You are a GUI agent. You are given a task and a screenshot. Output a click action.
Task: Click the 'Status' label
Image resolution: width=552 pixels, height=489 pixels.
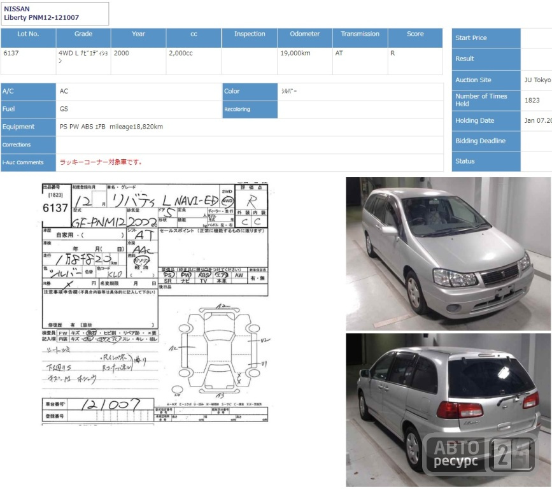pyautogui.click(x=486, y=161)
